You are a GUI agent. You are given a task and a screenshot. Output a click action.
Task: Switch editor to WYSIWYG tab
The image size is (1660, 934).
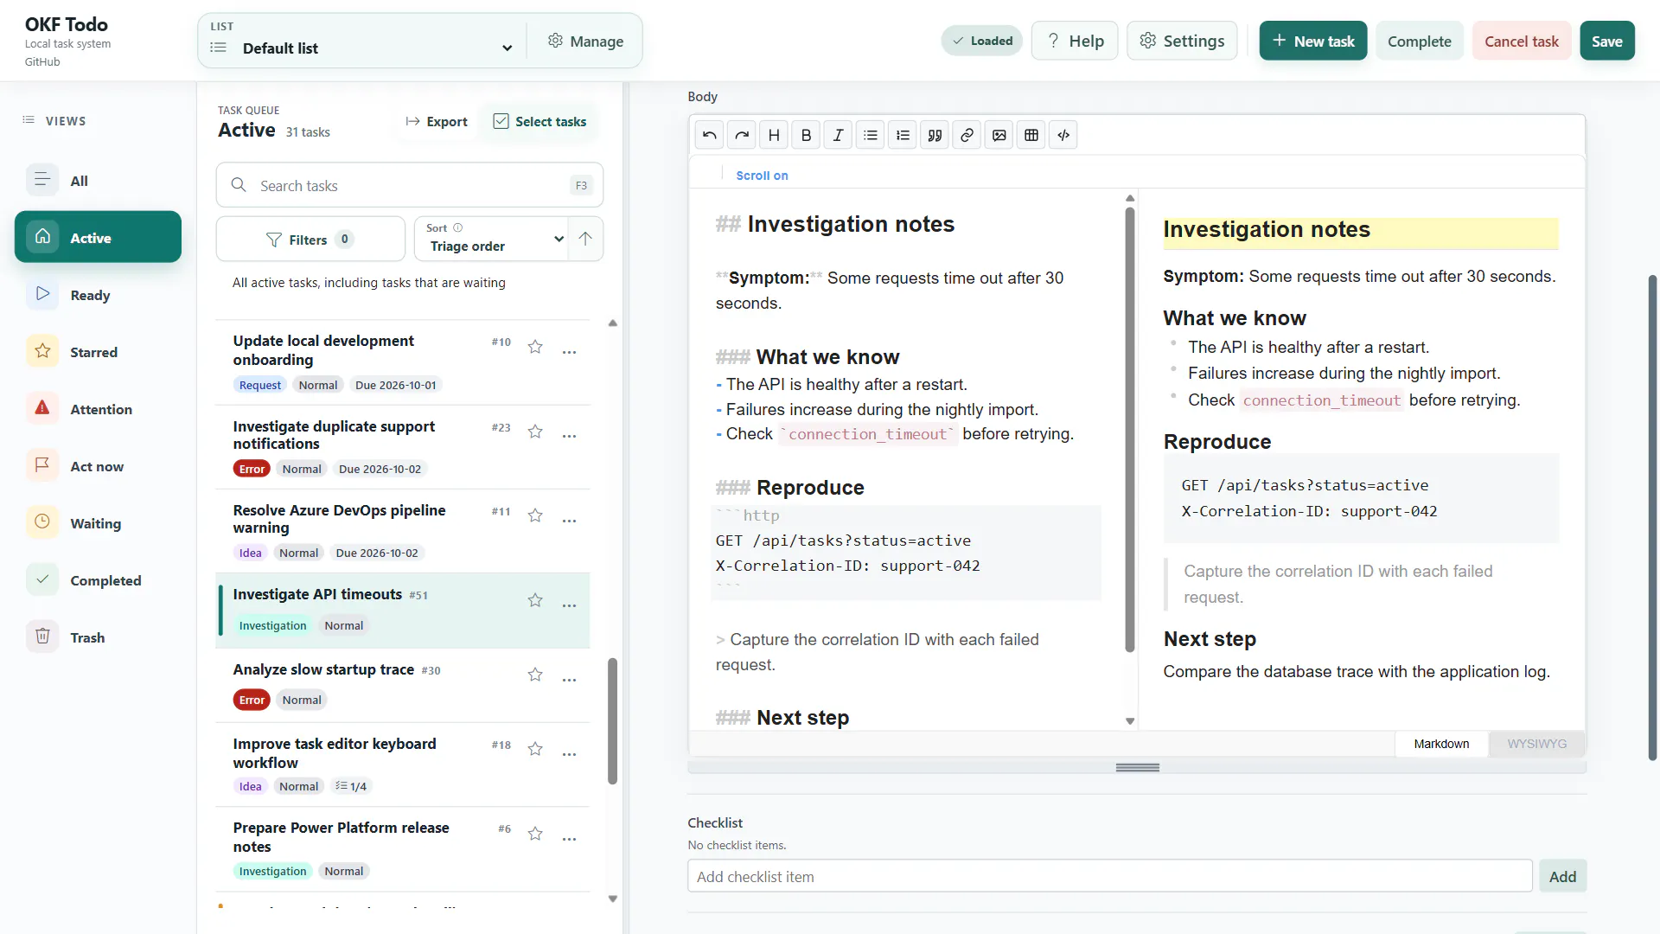(x=1536, y=744)
